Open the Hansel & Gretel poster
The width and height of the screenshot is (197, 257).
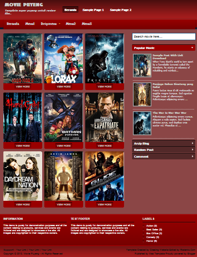pos(23,118)
